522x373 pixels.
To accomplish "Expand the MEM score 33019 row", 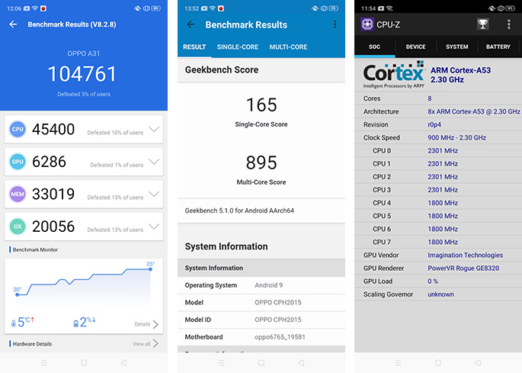I will tap(154, 194).
